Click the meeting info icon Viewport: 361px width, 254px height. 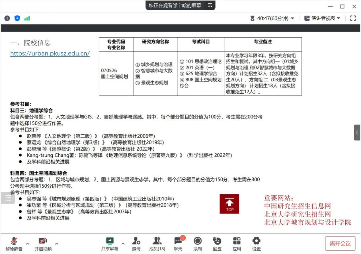[x=7, y=18]
